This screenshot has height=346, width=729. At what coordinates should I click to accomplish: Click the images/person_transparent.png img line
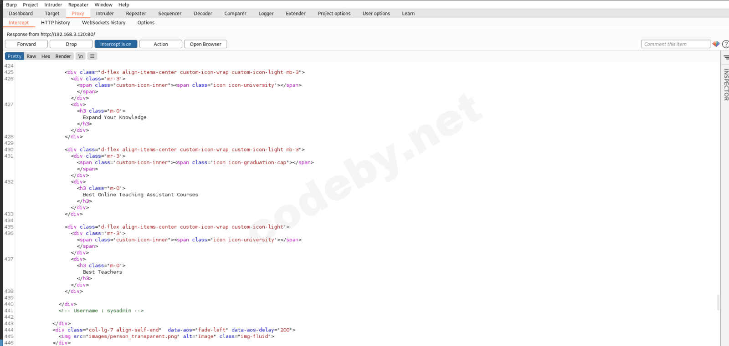(x=166, y=336)
